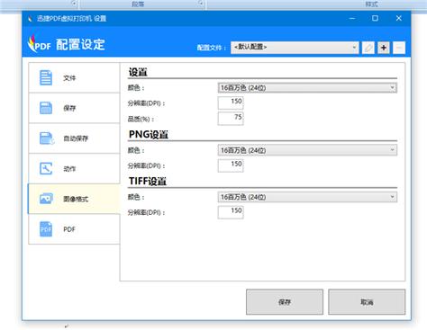The width and height of the screenshot is (427, 330).
Task: Click the floppy disk icon beside 保存
Action: 46,108
